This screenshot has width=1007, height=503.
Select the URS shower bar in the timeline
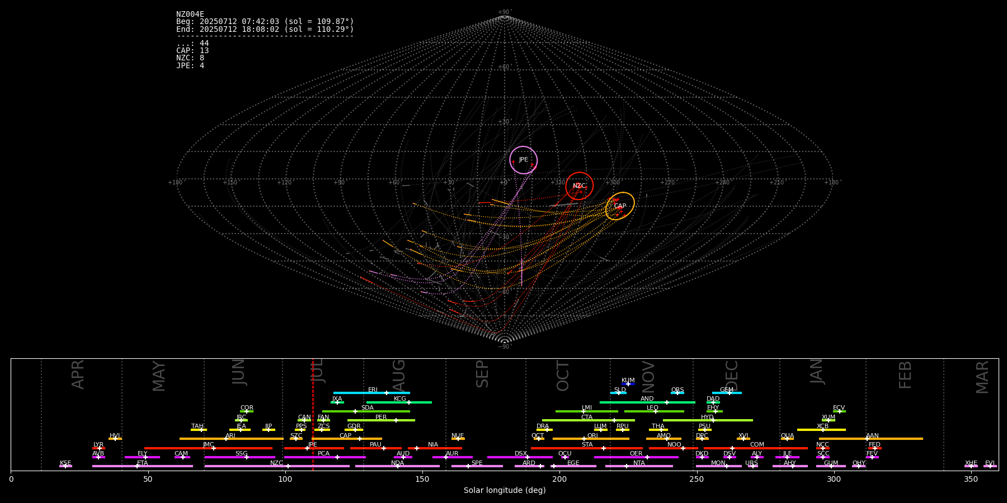click(752, 466)
